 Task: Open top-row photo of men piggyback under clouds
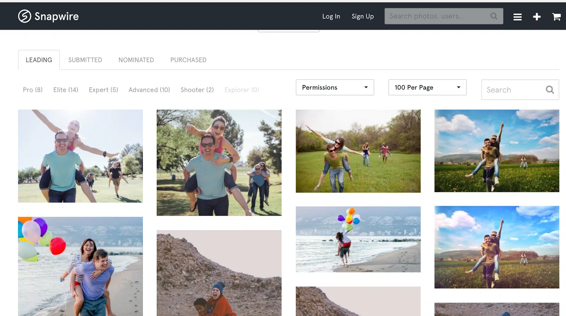[x=497, y=151]
